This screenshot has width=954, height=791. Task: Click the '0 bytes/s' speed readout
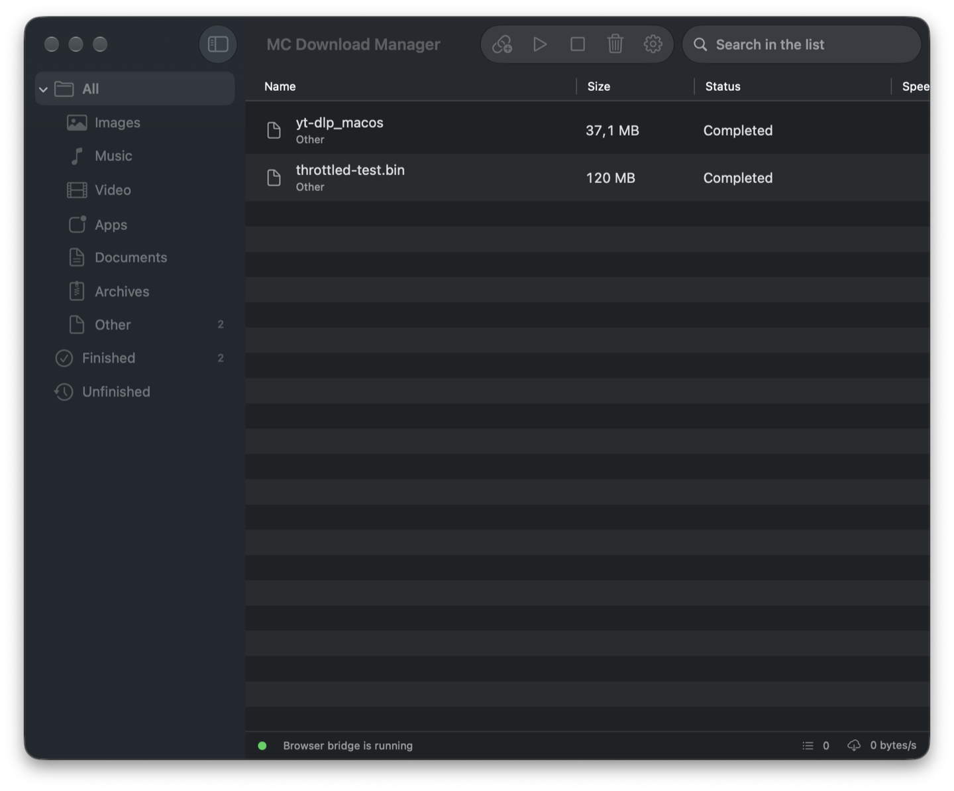pos(893,746)
